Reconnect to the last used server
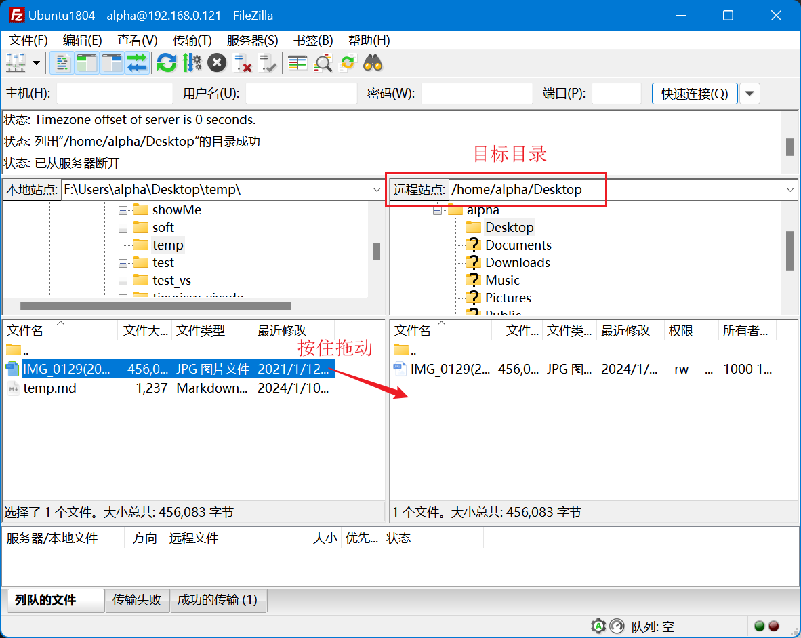 click(x=266, y=63)
